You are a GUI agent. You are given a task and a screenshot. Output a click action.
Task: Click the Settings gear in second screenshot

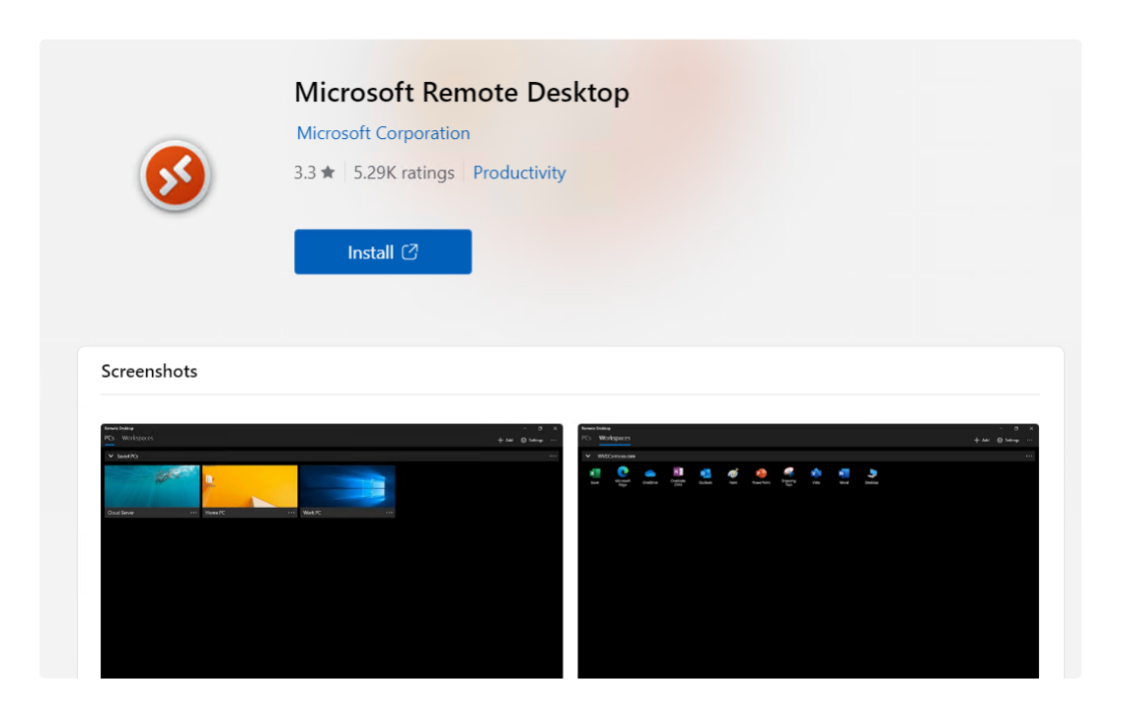pyautogui.click(x=1000, y=440)
